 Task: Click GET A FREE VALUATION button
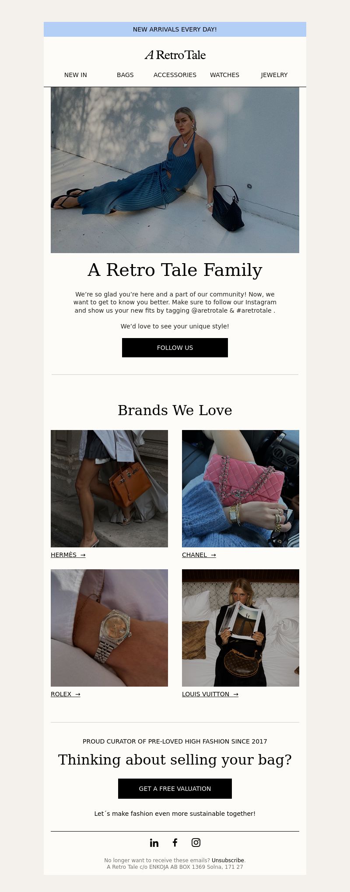175,789
